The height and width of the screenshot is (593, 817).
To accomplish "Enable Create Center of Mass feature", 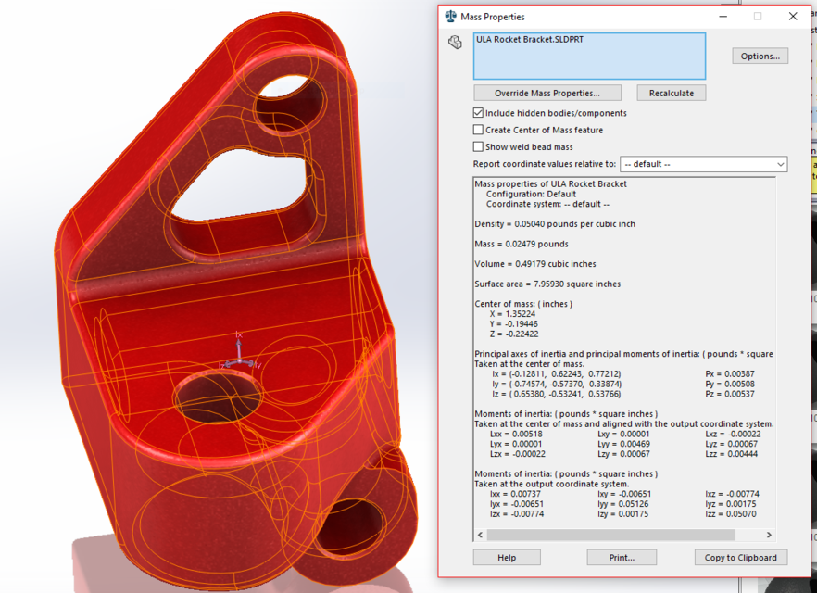I will tap(478, 130).
